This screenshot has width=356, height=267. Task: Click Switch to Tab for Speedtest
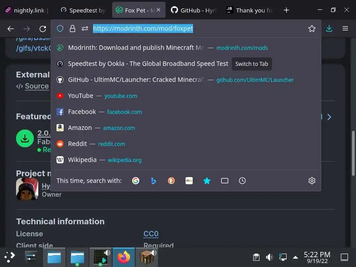(251, 64)
